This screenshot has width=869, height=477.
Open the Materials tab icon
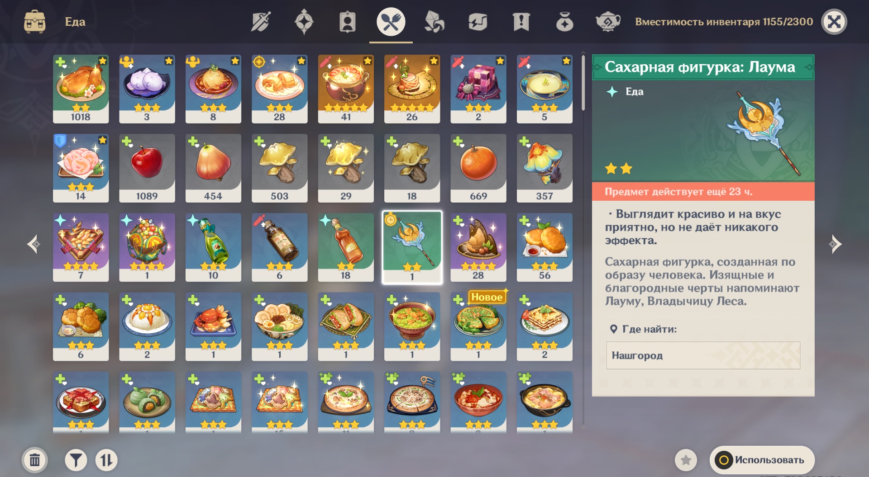434,22
